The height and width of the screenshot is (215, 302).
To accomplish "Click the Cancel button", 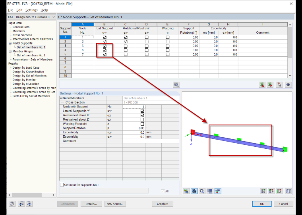I will (x=283, y=204).
